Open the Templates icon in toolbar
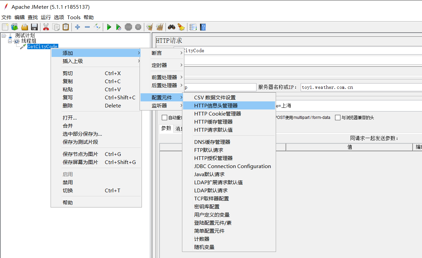Image resolution: width=422 pixels, height=258 pixels. 14,27
